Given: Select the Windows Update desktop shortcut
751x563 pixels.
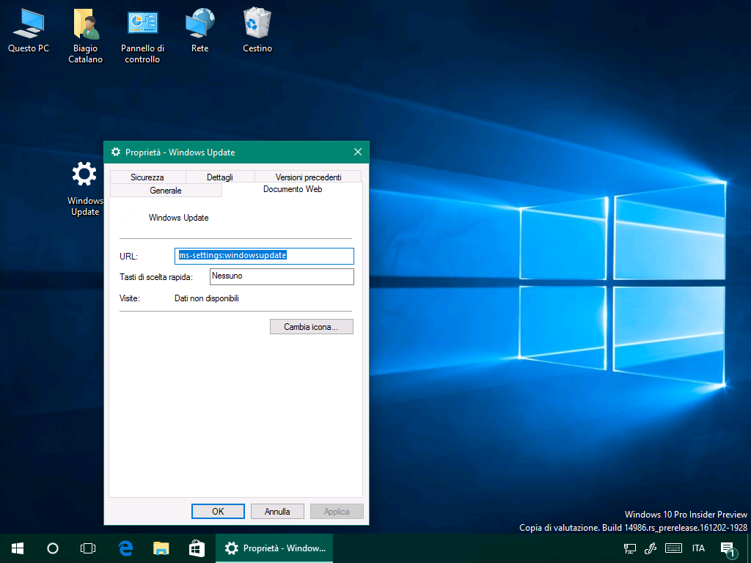Looking at the screenshot, I should 85,189.
